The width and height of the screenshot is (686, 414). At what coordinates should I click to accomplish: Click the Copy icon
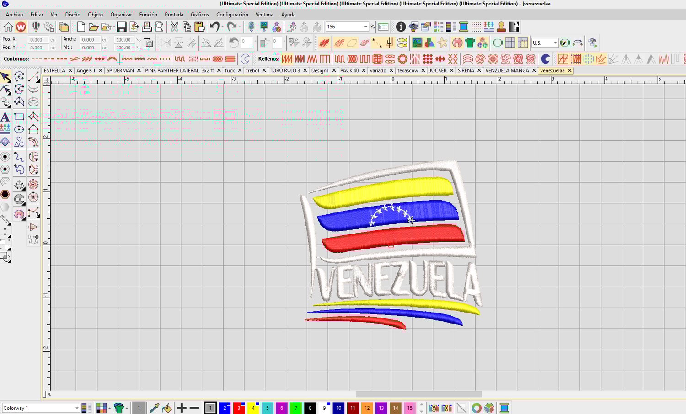[187, 27]
